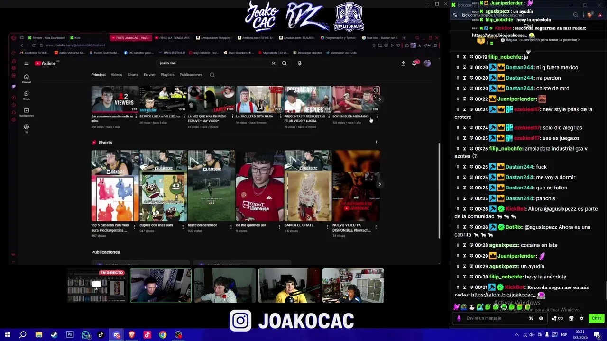Go back with the browser back arrow

click(x=21, y=45)
